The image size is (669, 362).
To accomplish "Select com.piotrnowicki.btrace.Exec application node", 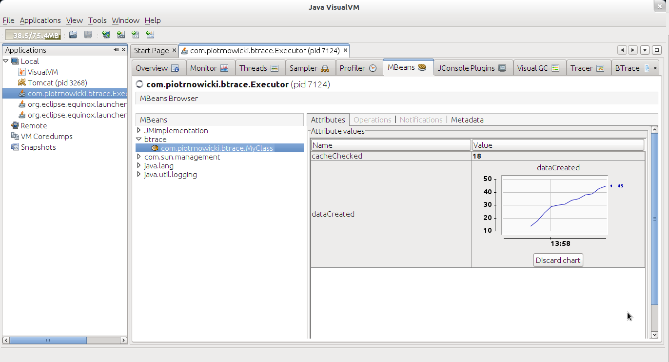I will pyautogui.click(x=72, y=93).
